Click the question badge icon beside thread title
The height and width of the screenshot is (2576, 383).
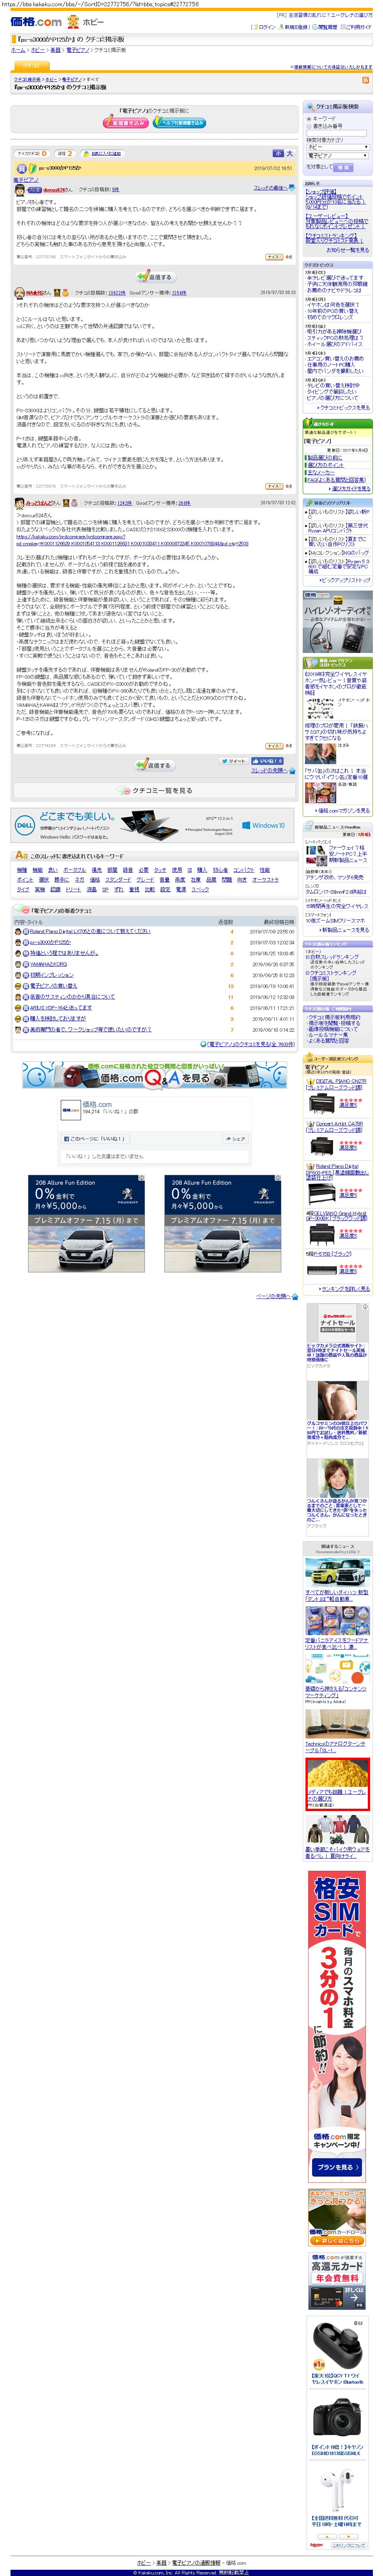[x=22, y=168]
